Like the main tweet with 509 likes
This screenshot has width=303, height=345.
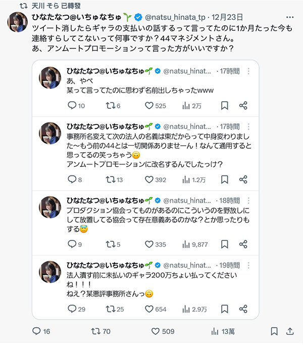point(156,331)
